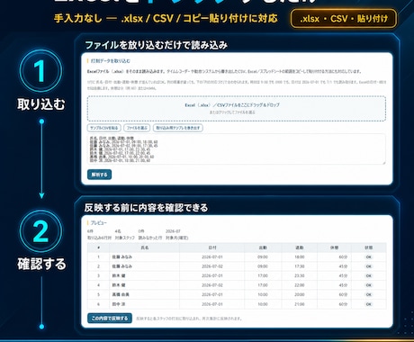Click the 取り込み用テンプレを書き出す button
Screen dimensions: 414x342
coord(178,128)
